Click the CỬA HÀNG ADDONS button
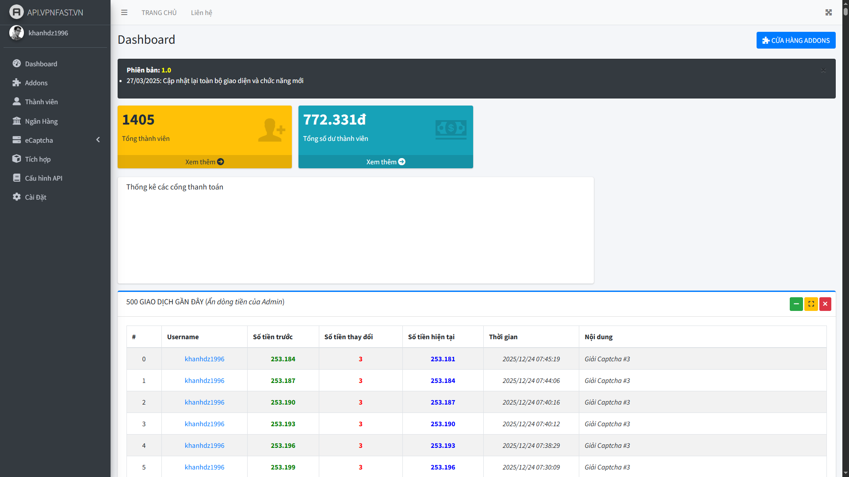This screenshot has width=849, height=477. pyautogui.click(x=795, y=40)
